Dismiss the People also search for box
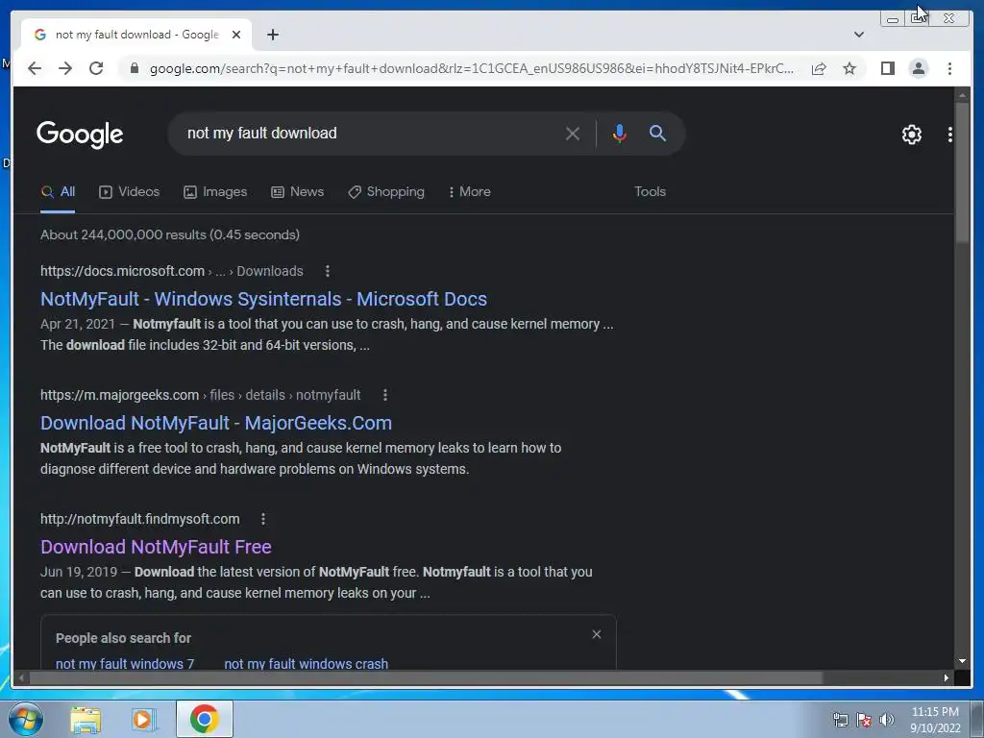Image resolution: width=984 pixels, height=738 pixels. [x=596, y=634]
